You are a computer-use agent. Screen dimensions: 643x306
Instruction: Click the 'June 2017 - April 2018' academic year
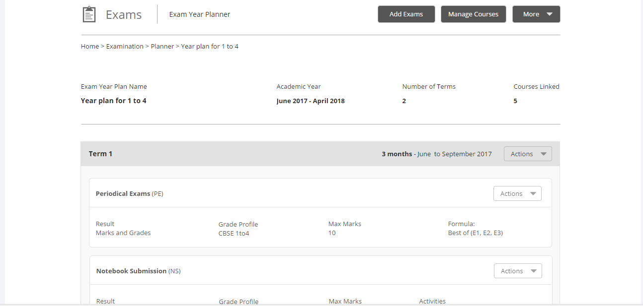point(311,101)
